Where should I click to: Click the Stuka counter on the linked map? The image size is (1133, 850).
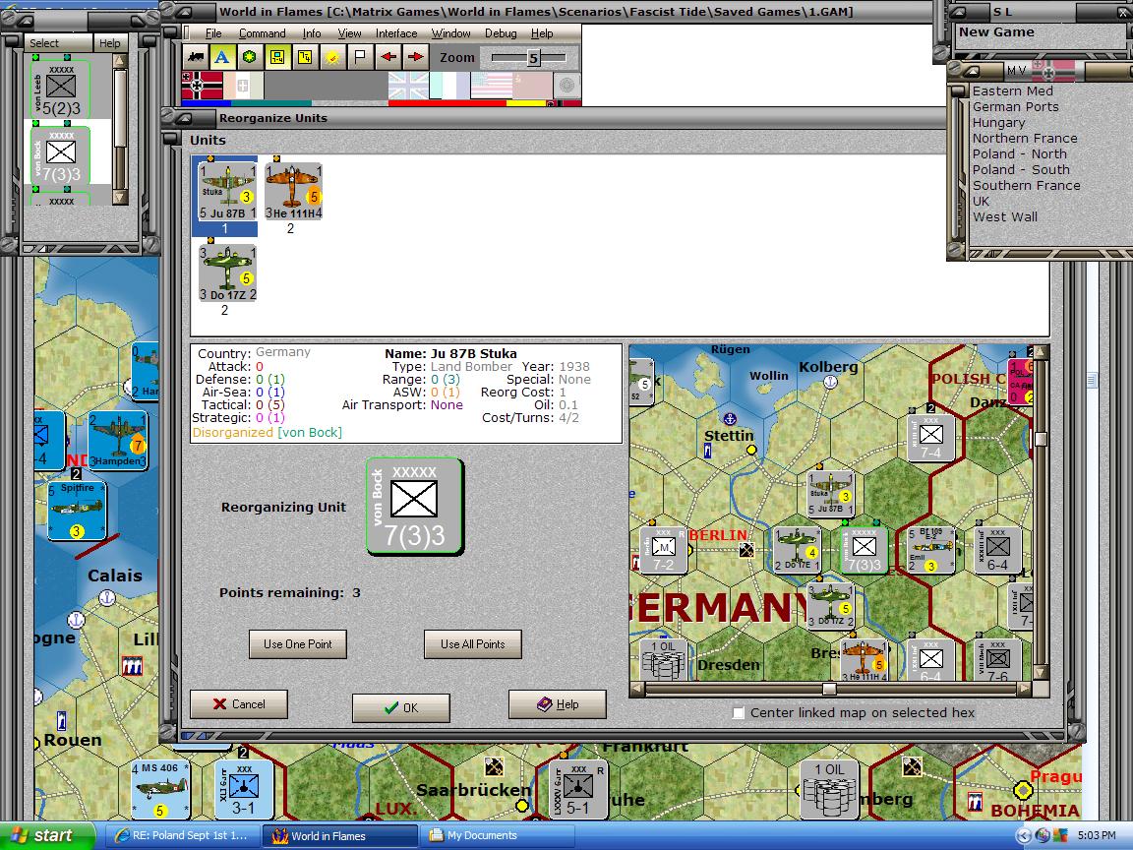click(x=830, y=493)
